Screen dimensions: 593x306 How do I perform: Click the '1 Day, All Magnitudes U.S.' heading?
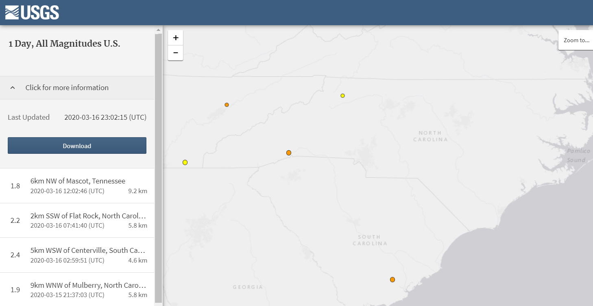[x=64, y=44]
